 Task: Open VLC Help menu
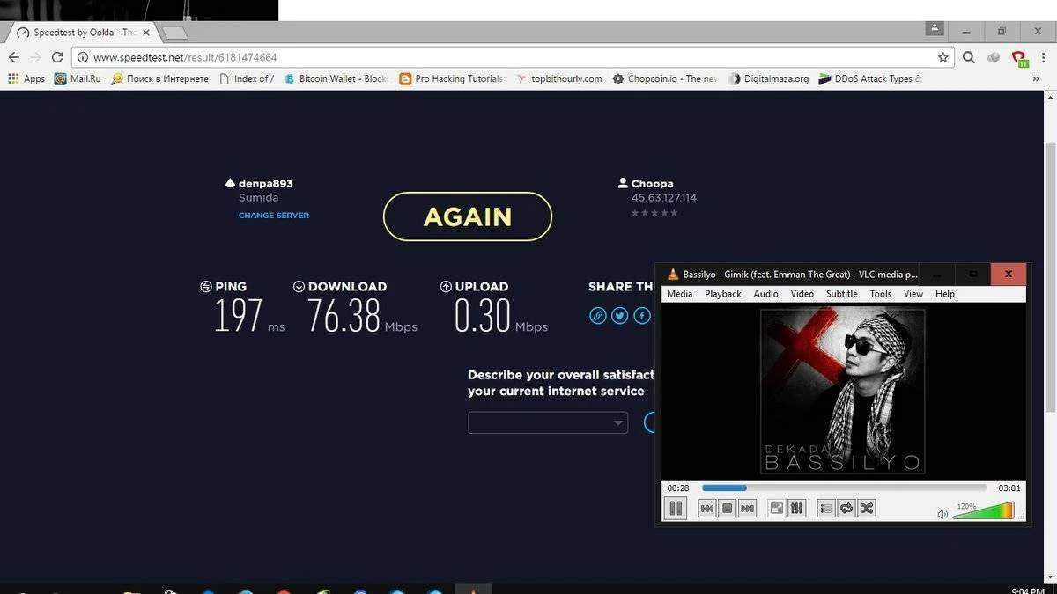[x=945, y=294]
